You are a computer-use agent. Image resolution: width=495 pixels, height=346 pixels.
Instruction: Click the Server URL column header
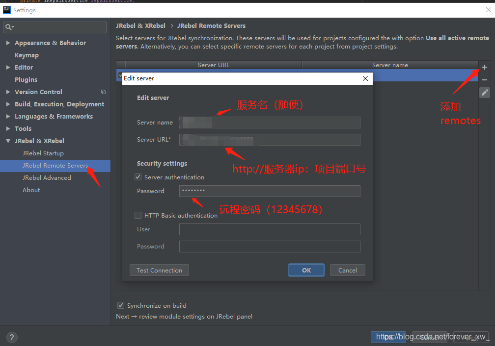click(214, 65)
